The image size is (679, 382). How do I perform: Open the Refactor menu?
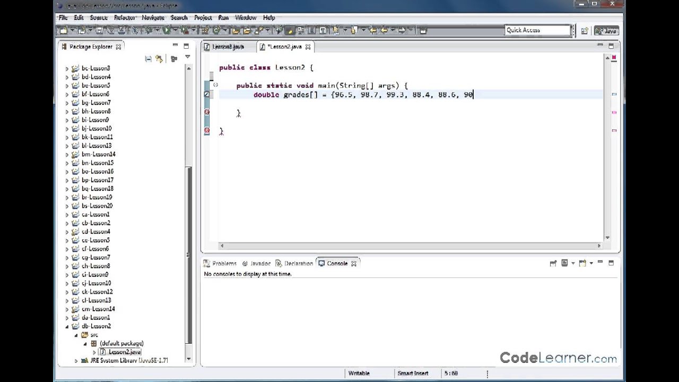(125, 18)
